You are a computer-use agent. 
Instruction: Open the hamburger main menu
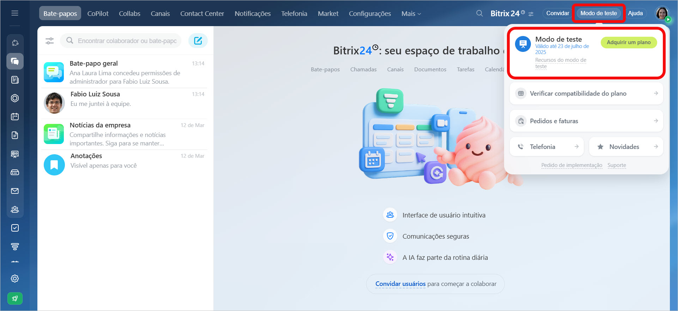click(15, 13)
